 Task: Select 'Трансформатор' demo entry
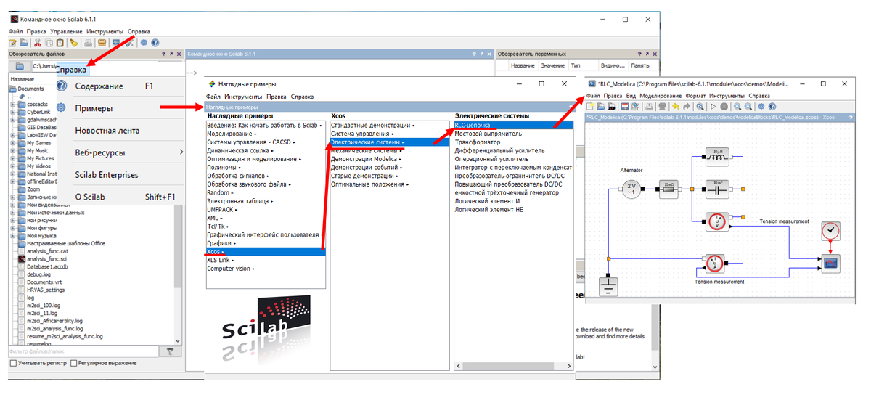click(478, 142)
